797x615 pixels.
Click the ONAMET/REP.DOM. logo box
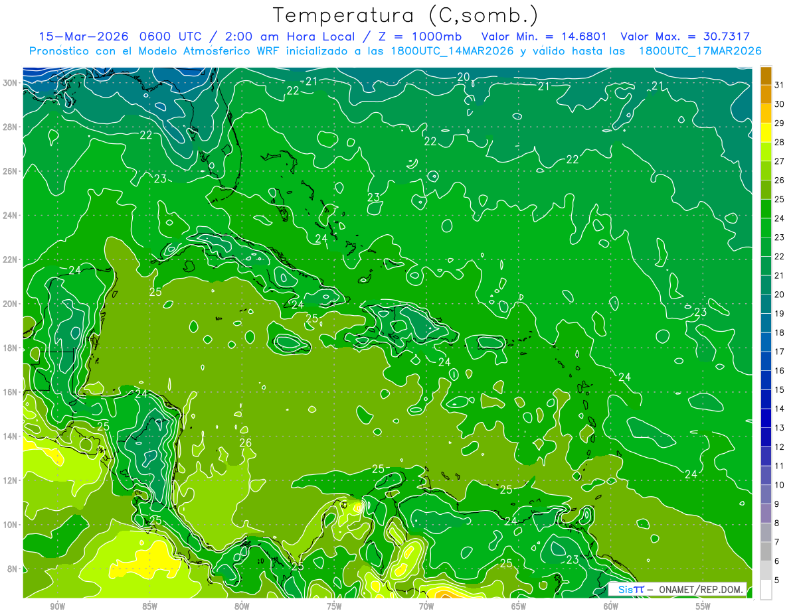click(x=677, y=589)
